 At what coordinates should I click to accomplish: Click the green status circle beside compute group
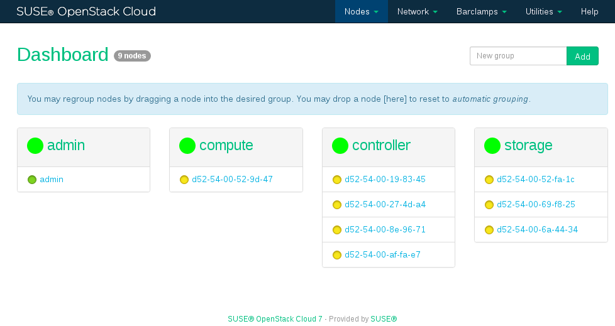187,146
